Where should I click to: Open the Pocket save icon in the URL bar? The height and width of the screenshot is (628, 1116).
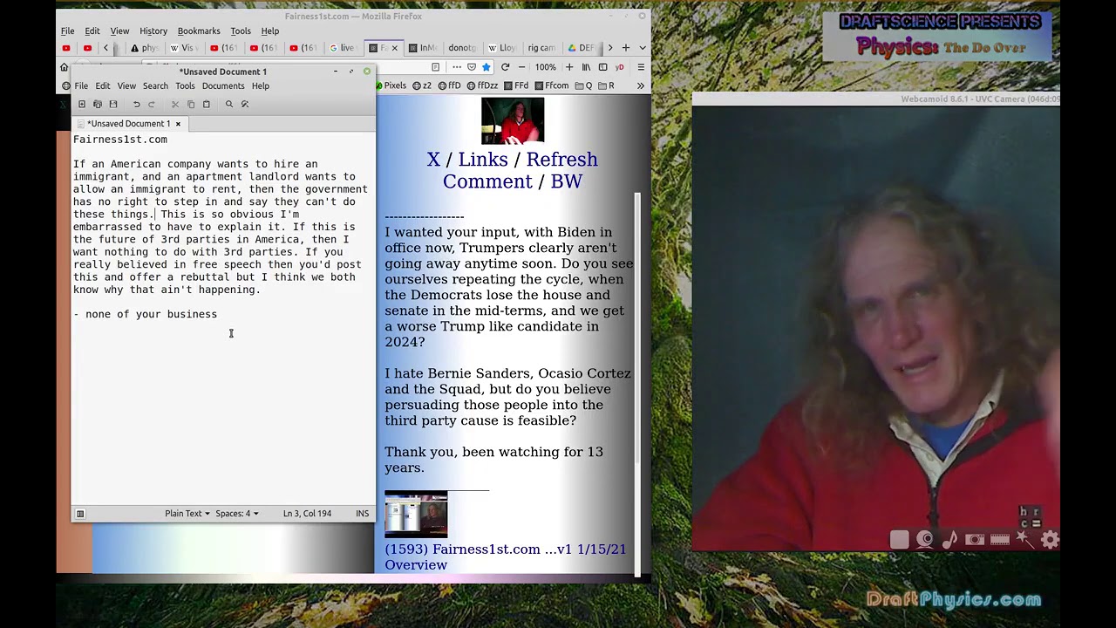click(x=472, y=67)
